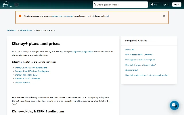Viewport: 184px width, 115px height.
Task: Focus the question or topic search field
Action: (120, 5)
